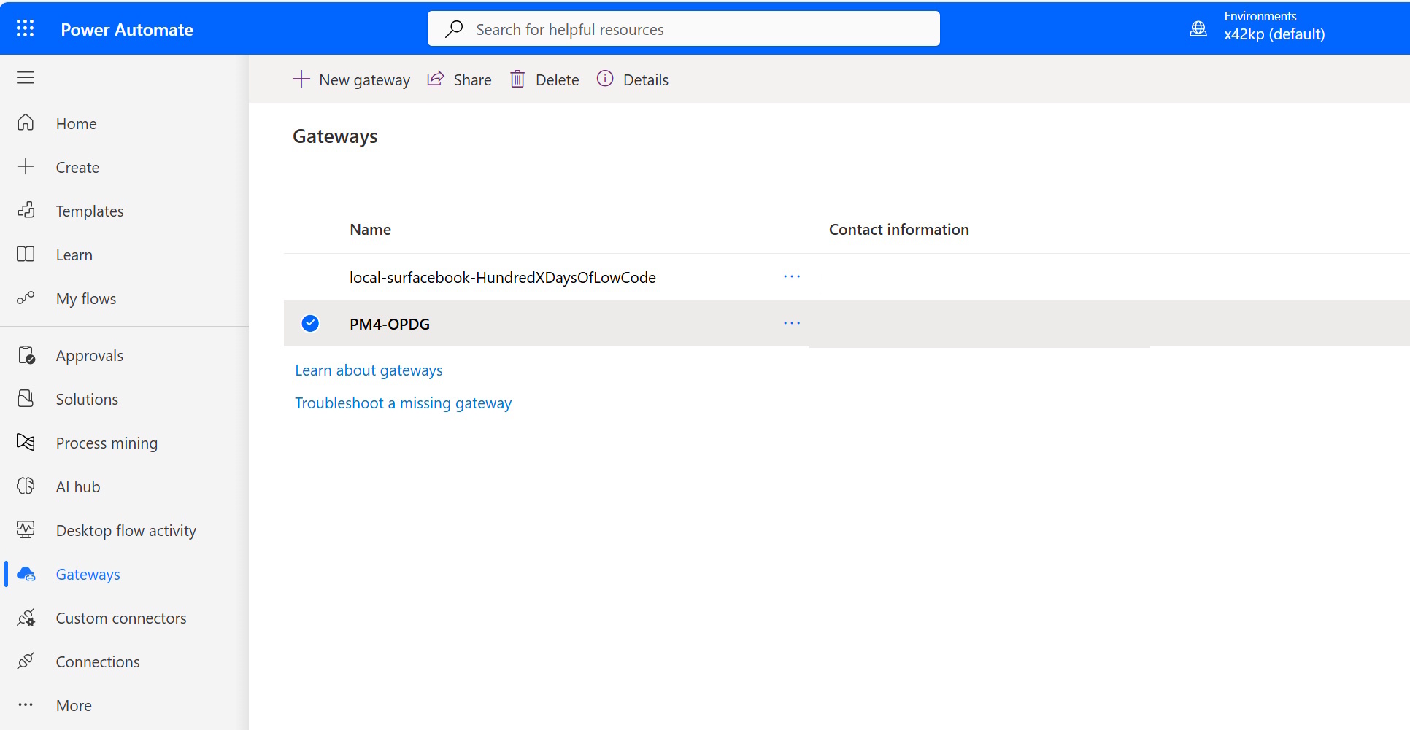Click the Learn book icon
The image size is (1410, 730).
(26, 254)
